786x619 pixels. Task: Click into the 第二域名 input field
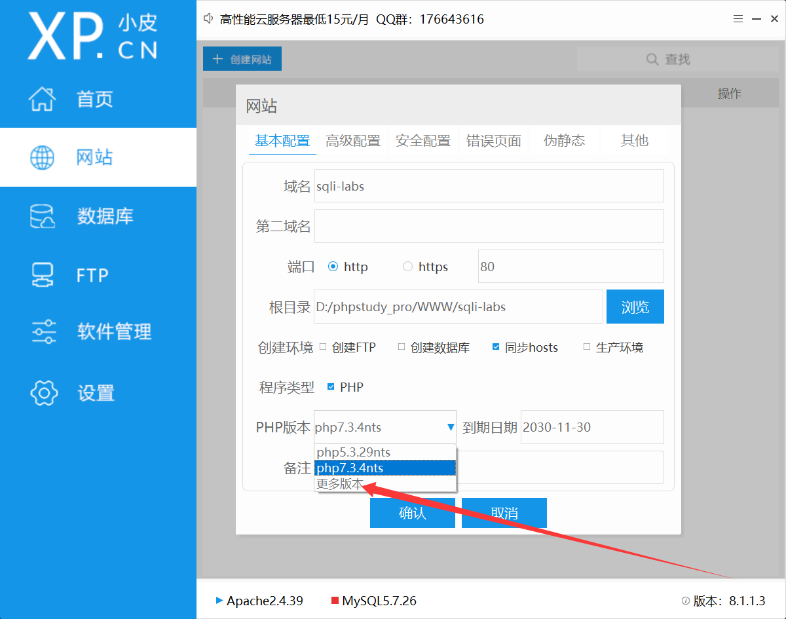(x=489, y=226)
